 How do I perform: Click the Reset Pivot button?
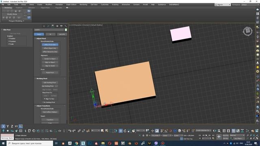click(x=50, y=73)
